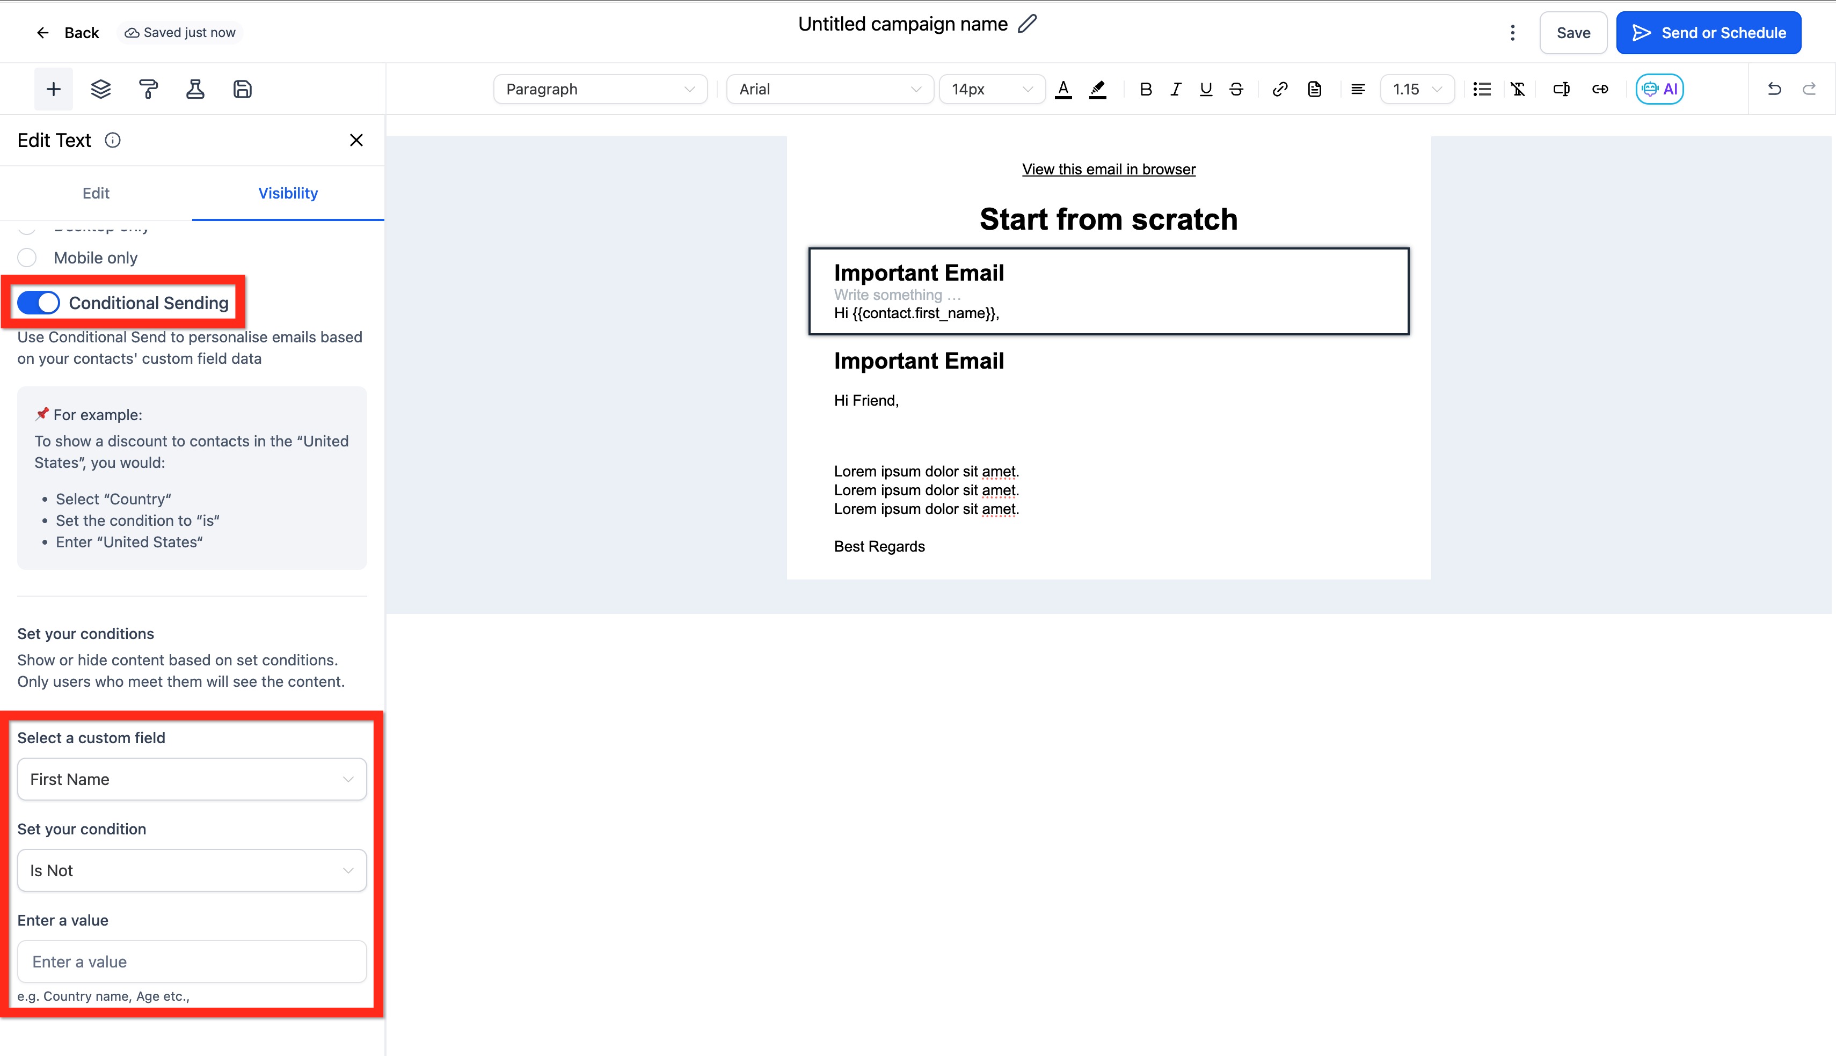Click the undo arrow

point(1774,89)
